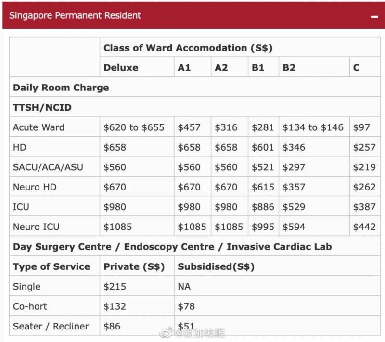The height and width of the screenshot is (342, 385).
Task: Select the Acute Ward row label
Action: click(x=38, y=127)
